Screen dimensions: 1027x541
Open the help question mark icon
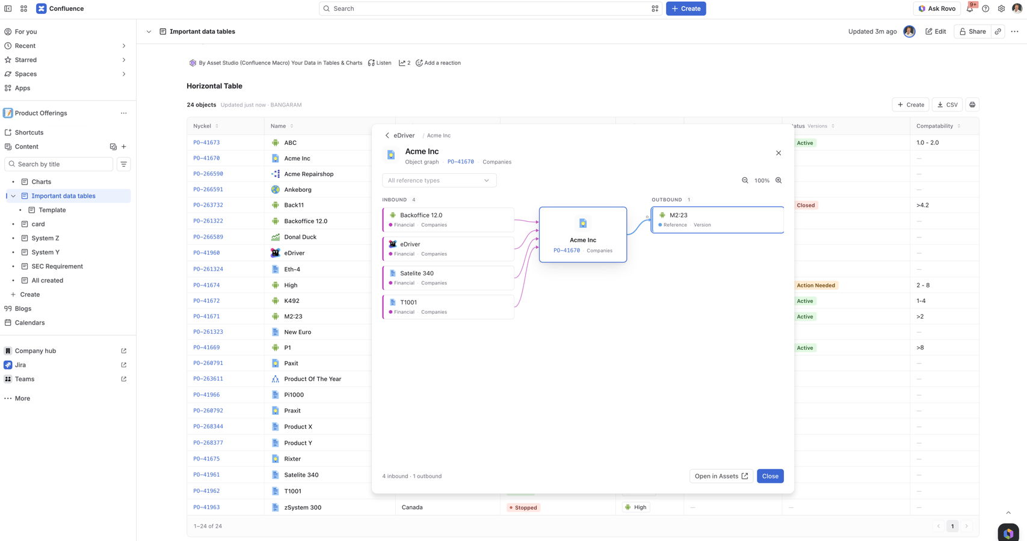985,8
